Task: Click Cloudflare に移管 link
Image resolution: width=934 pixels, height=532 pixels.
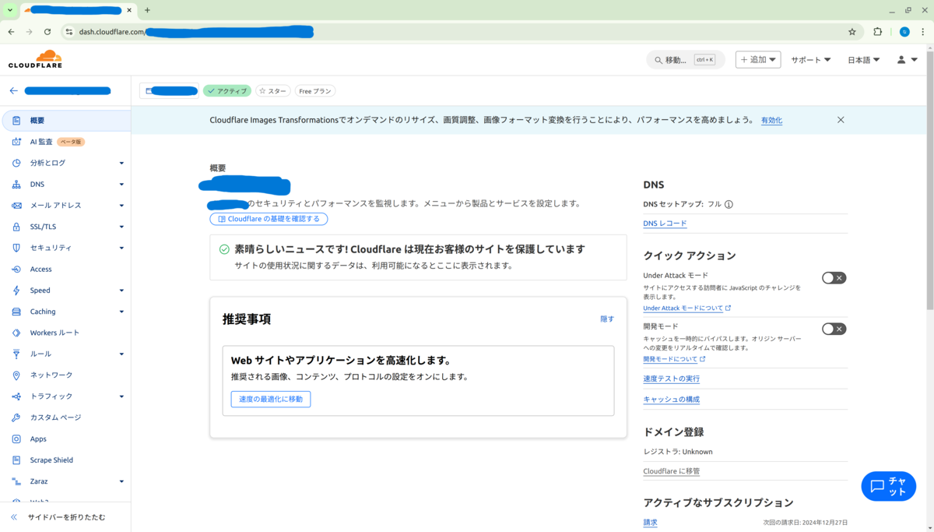Action: pos(671,471)
